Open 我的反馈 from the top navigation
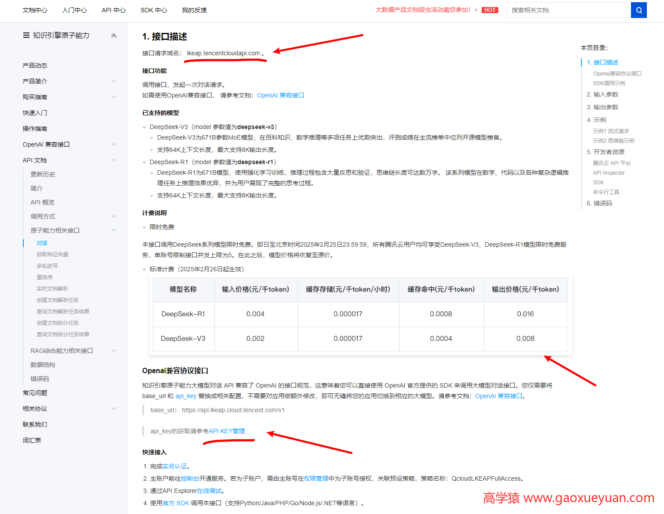664x514 pixels. [x=194, y=10]
